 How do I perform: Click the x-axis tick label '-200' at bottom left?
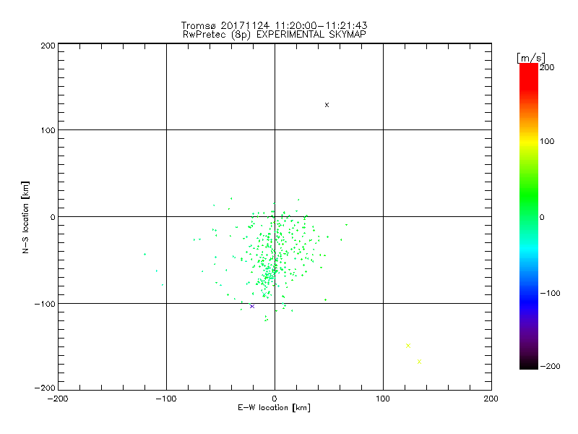(58, 399)
